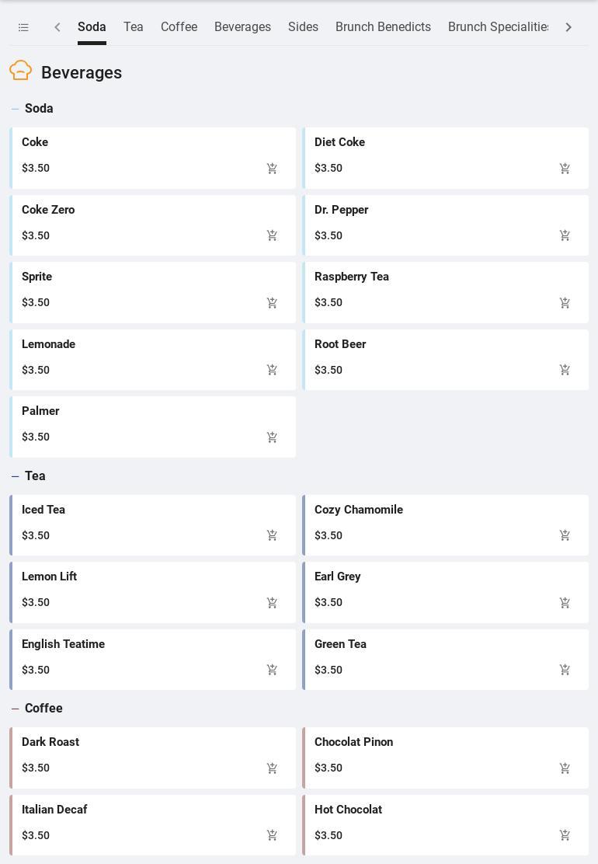
Task: Add Root Beer to cart
Action: click(565, 370)
